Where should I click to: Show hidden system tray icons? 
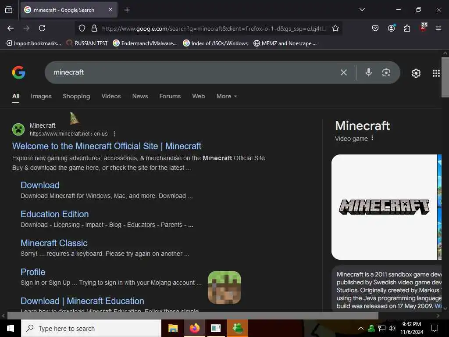[361, 328]
